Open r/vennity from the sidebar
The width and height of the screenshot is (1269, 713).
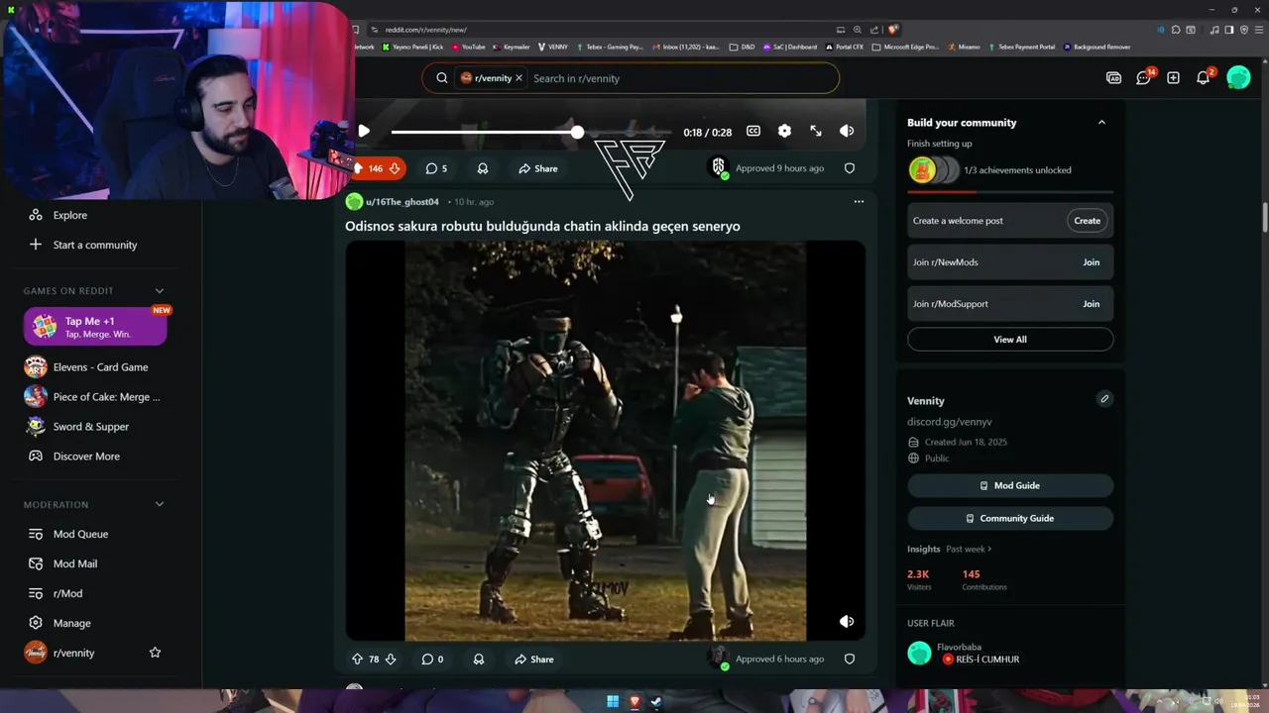pos(73,654)
